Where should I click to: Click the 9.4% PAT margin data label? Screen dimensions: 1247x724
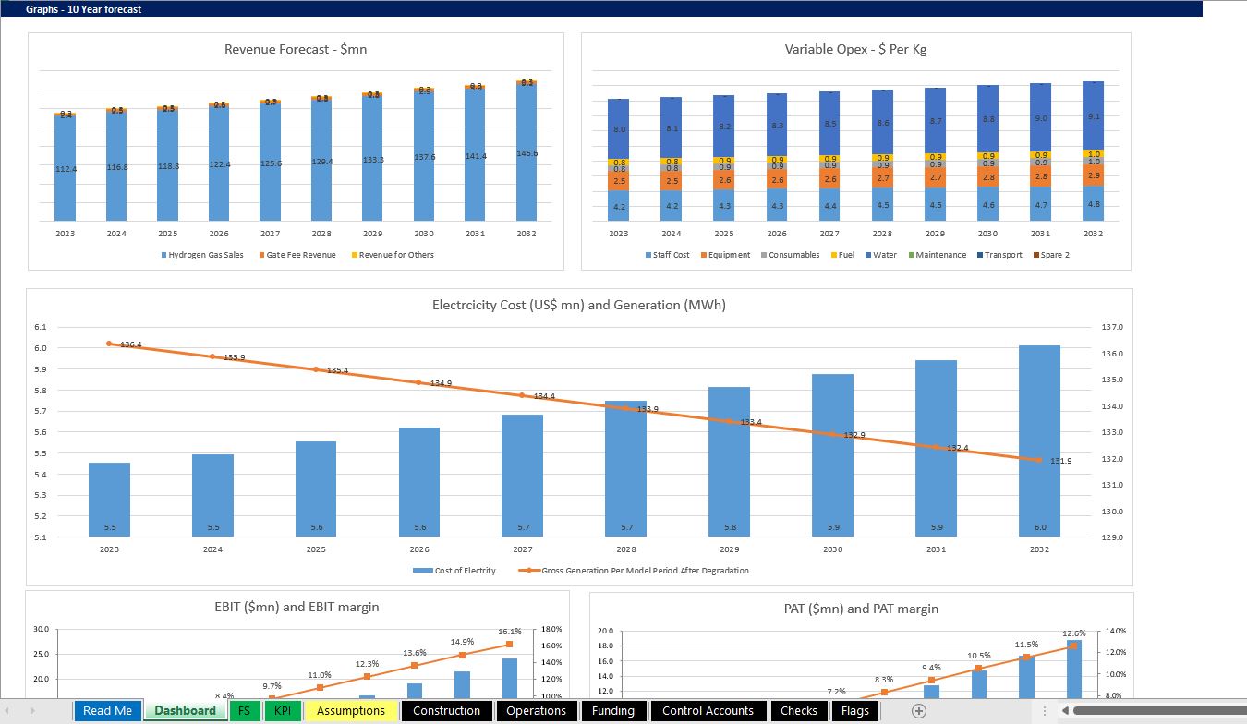931,667
